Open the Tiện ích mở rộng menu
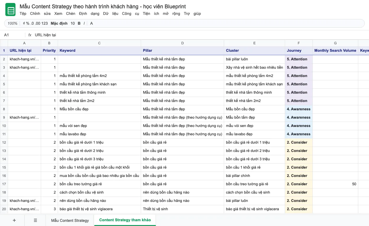 161,14
